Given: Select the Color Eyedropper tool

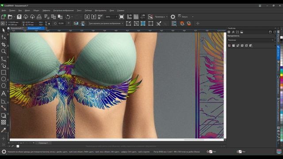Looking at the screenshot, I should pos(4,130).
